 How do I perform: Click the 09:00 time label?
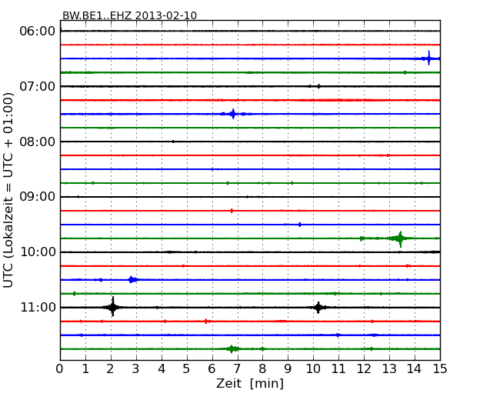38,197
